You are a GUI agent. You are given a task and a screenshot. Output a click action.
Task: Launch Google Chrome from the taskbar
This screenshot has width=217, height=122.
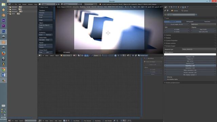[3, 69]
